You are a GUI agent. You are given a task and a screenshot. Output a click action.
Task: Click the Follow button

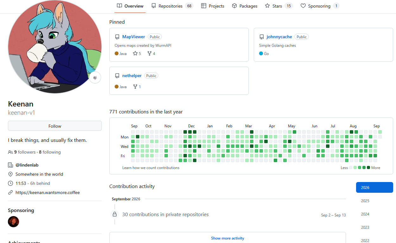coord(55,126)
